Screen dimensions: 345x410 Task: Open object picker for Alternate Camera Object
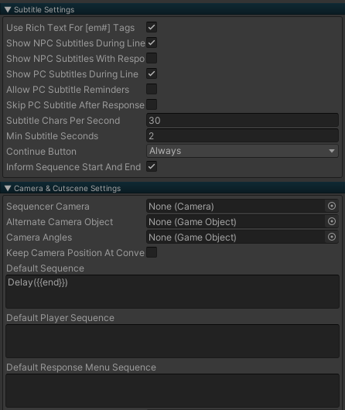coord(332,221)
